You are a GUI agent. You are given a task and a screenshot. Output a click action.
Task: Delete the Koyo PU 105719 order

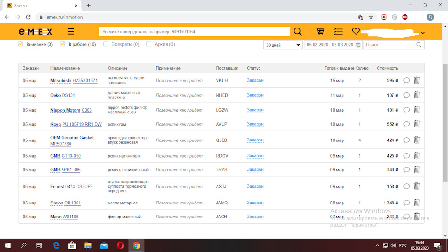coord(417,124)
